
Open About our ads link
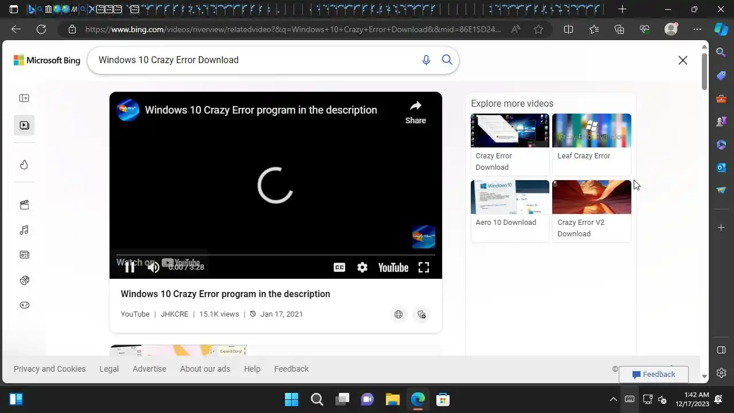click(x=205, y=369)
